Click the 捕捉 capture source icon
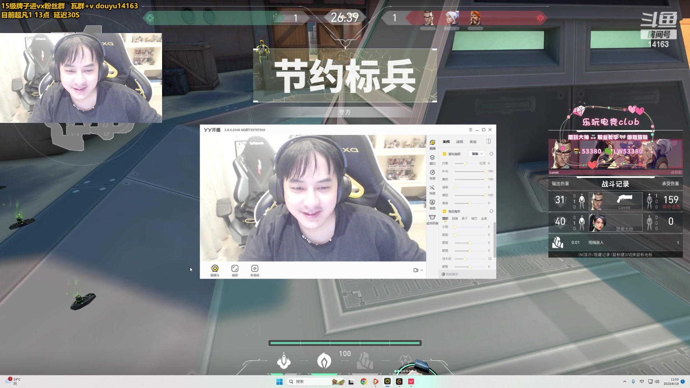Viewport: 690px width, 388px height. tap(235, 271)
